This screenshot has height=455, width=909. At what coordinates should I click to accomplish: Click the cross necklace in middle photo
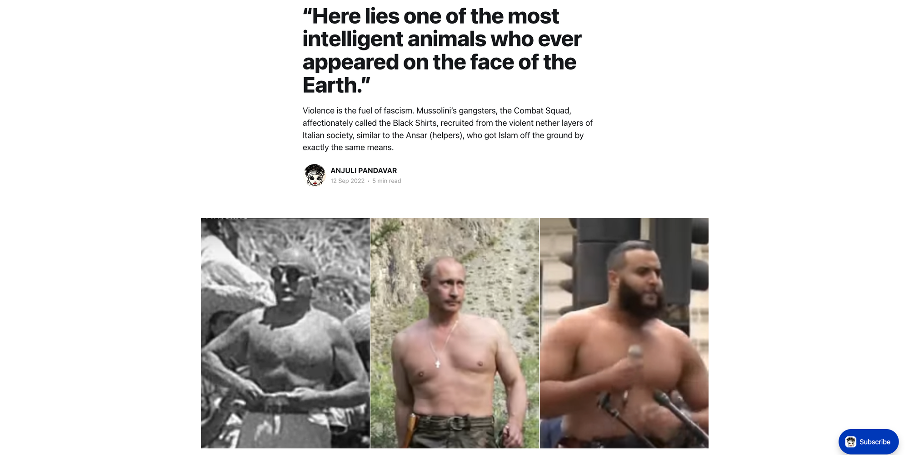pos(438,363)
